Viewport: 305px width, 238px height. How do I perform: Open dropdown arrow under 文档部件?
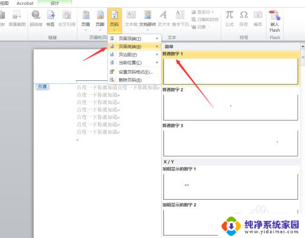point(148,30)
